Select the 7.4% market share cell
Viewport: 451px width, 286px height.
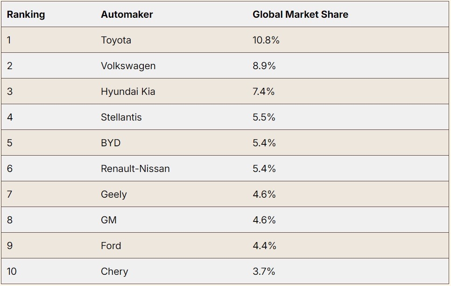(263, 92)
